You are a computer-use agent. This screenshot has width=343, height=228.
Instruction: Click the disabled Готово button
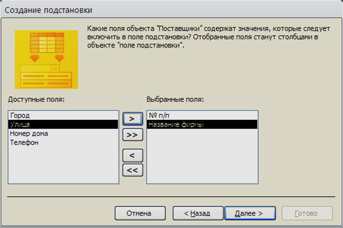[x=307, y=213]
